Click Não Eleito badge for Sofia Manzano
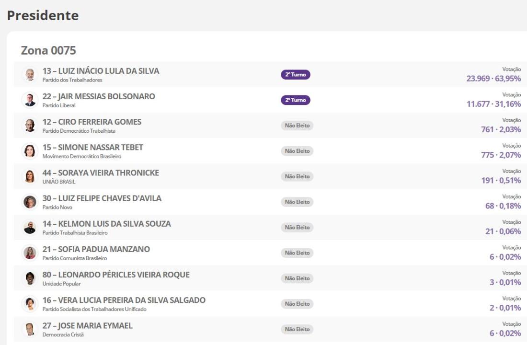Viewport: 527px width, 345px height. 297,253
